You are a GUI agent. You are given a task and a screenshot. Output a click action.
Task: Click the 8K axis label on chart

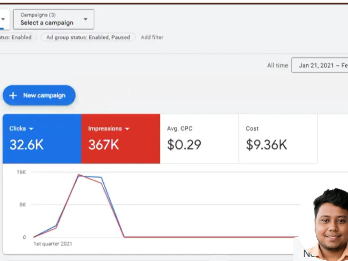(x=23, y=205)
